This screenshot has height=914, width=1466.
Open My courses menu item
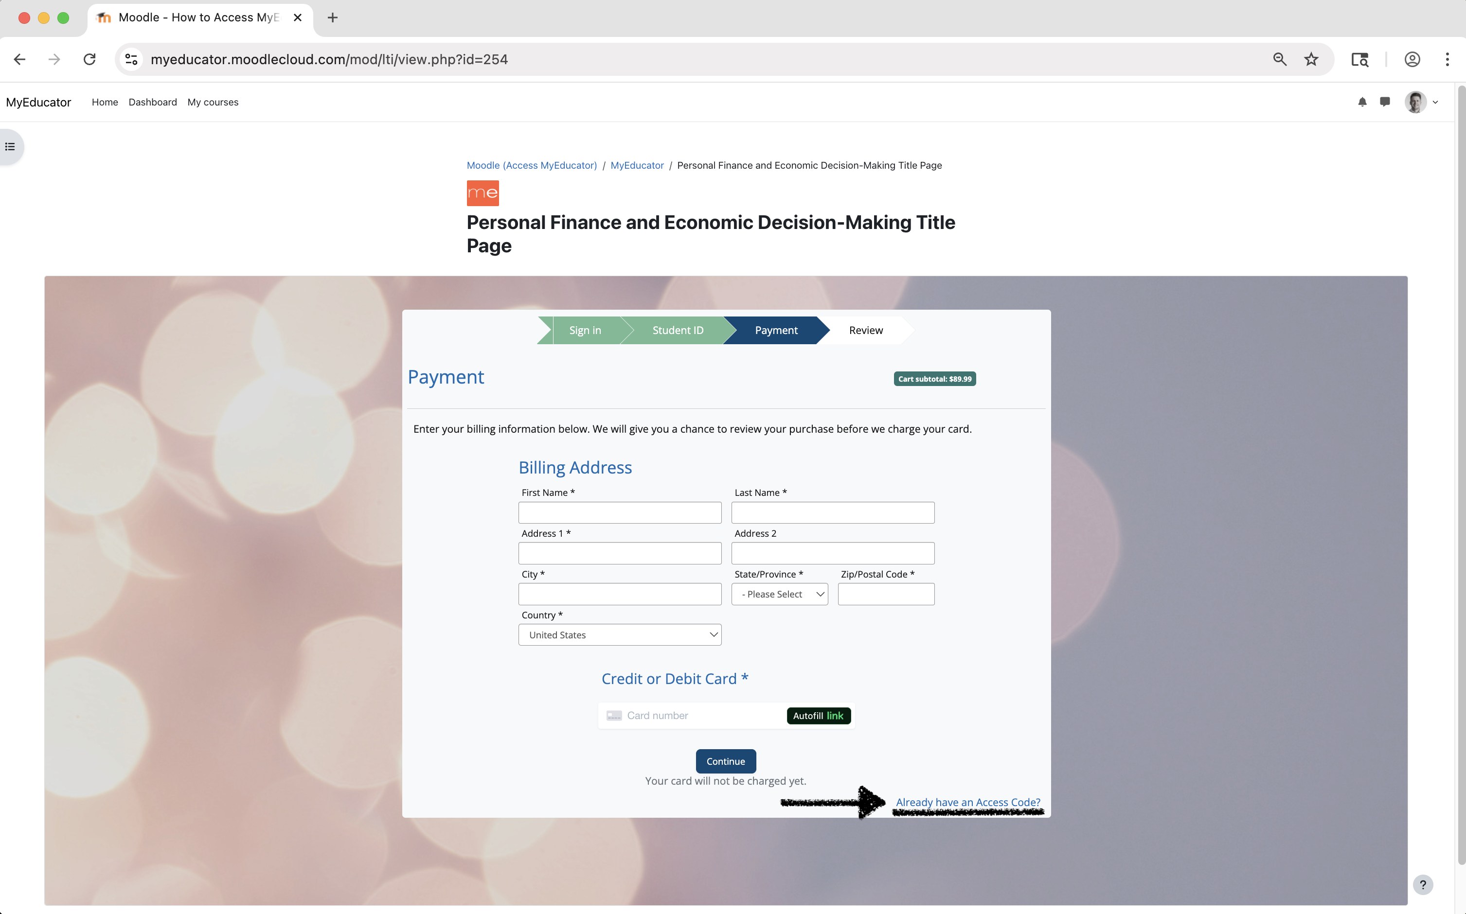coord(213,102)
